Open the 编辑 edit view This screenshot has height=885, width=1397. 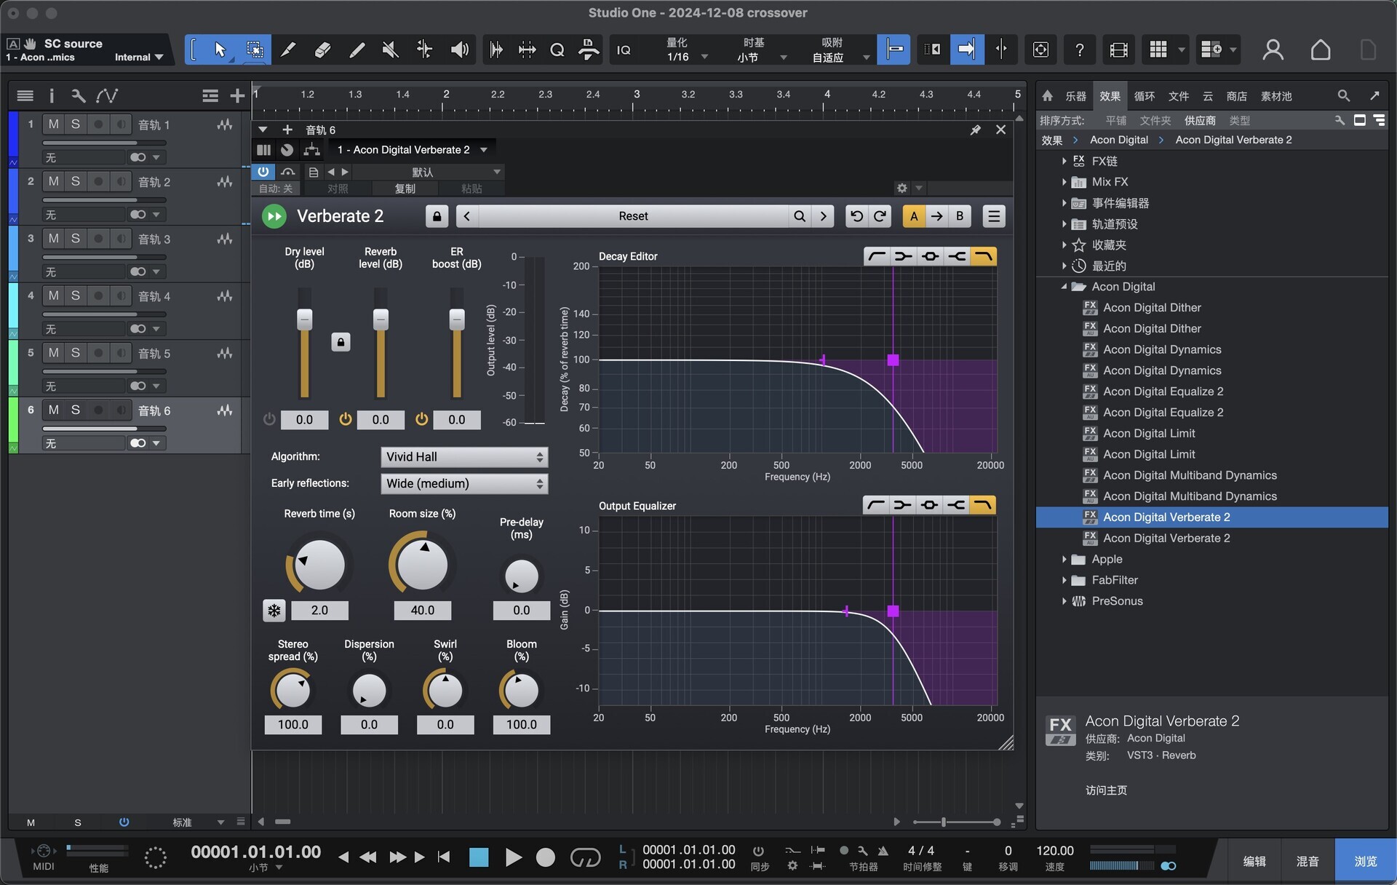click(1254, 861)
